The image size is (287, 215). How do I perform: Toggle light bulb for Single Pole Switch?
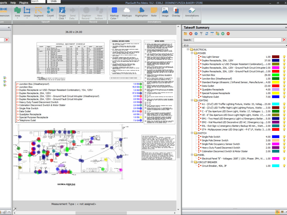(284, 137)
